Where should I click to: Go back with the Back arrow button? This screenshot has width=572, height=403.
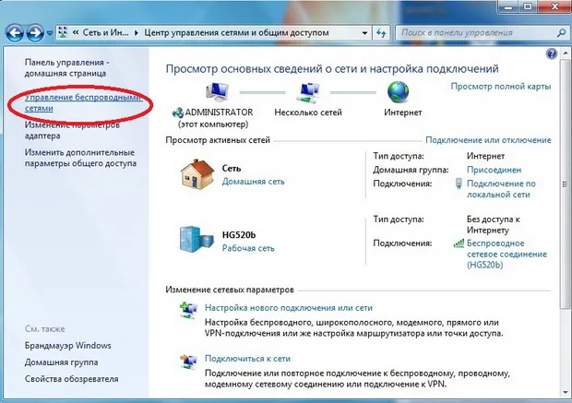tap(15, 33)
